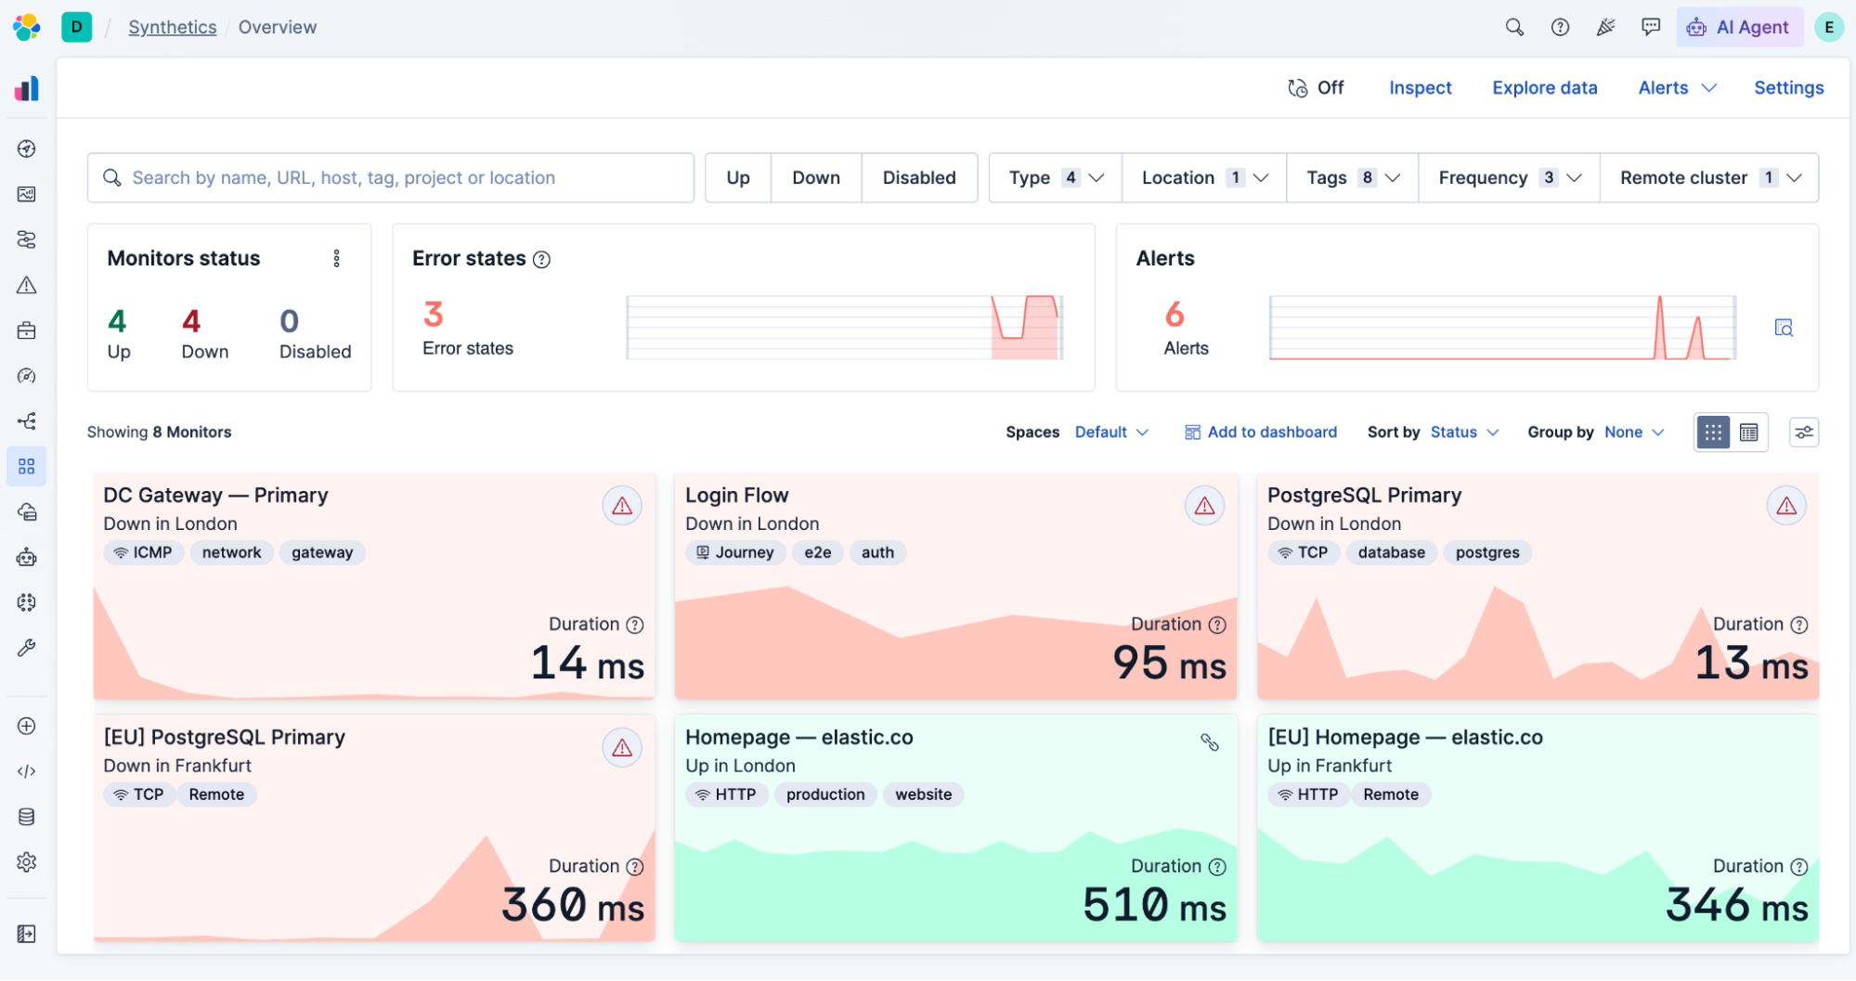
Task: Filter monitors by Down status
Action: tap(816, 177)
